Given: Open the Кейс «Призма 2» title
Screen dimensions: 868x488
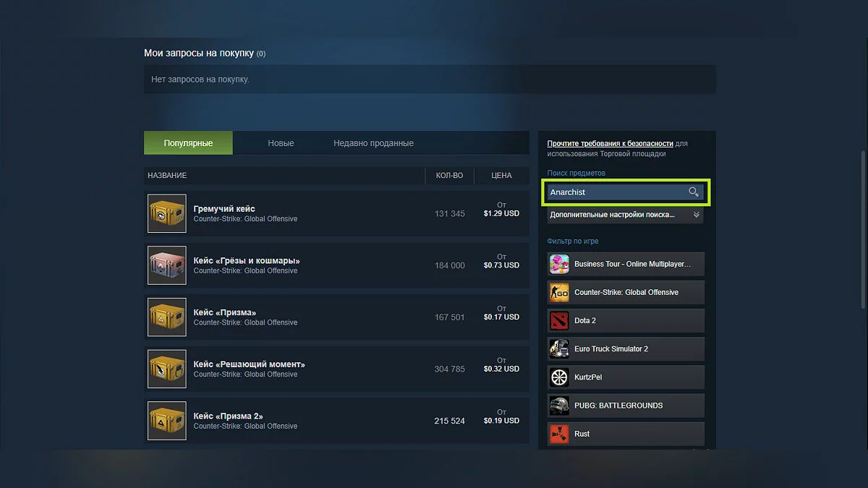Looking at the screenshot, I should point(228,416).
